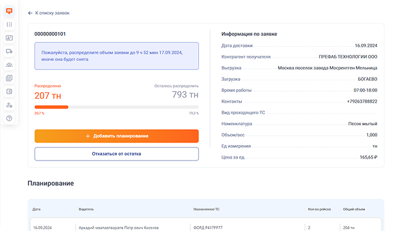Click the 'Водитель' column header
Screen dimensions: 393x231
coord(86,209)
